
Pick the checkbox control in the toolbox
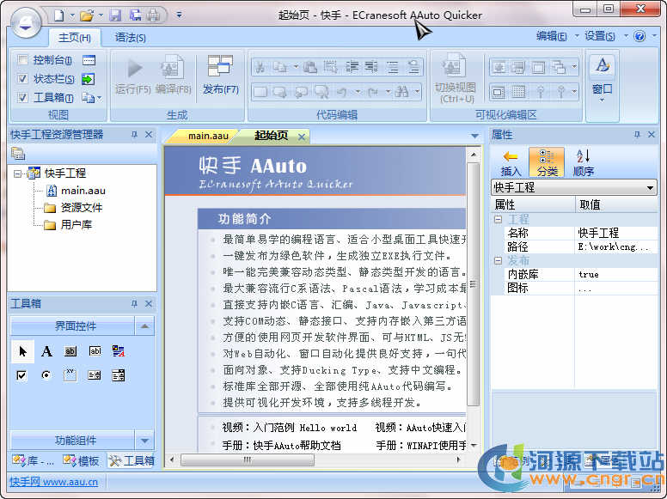coord(22,375)
